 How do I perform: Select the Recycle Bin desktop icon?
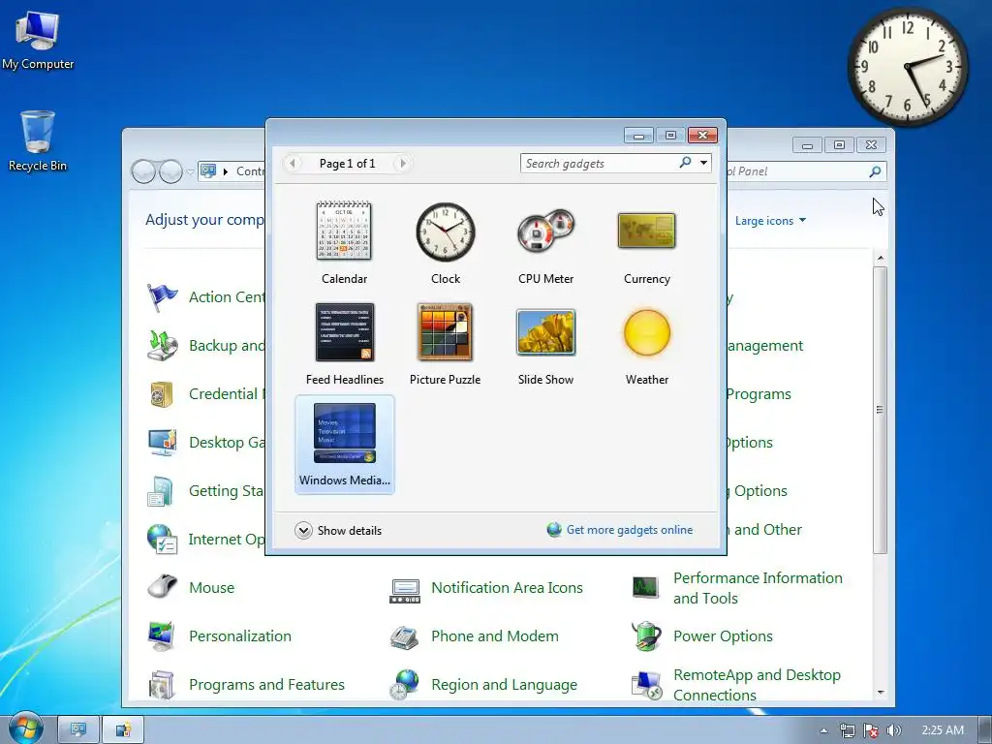(38, 141)
